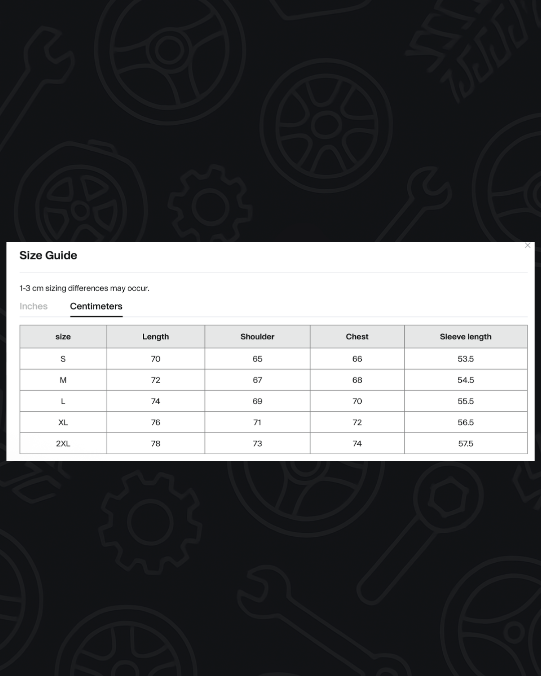Select the XL size row label
This screenshot has height=676, width=541.
pos(63,422)
